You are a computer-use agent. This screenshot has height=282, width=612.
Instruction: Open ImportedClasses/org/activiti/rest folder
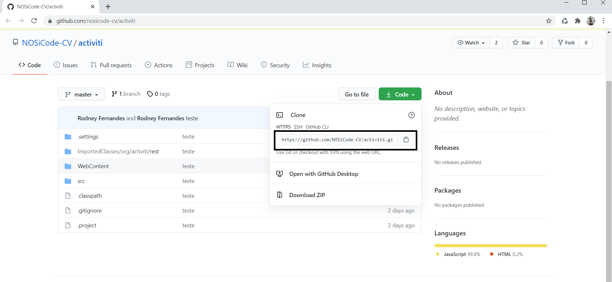118,151
